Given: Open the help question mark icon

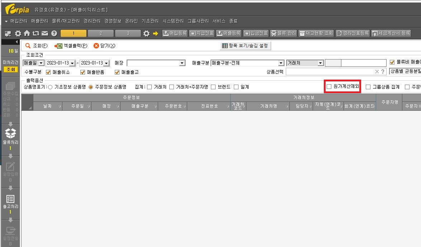Looking at the screenshot, I should [54, 33].
